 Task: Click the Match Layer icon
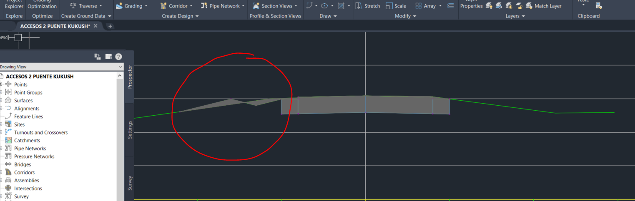tap(529, 6)
